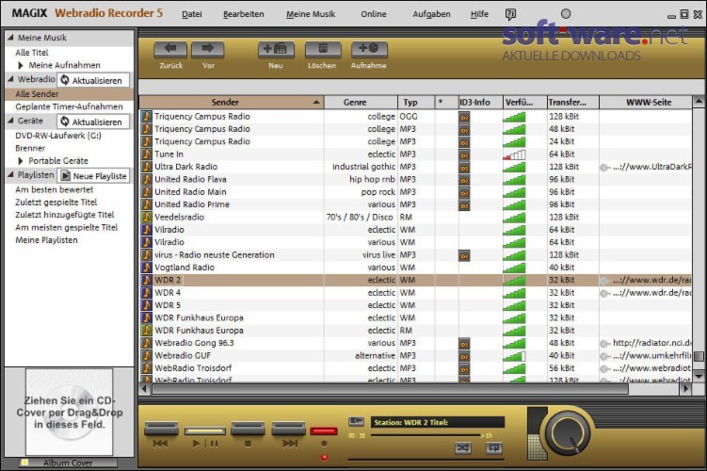Click the web link arrow for WDR 4
Screen dimensions: 707x471
(605, 293)
